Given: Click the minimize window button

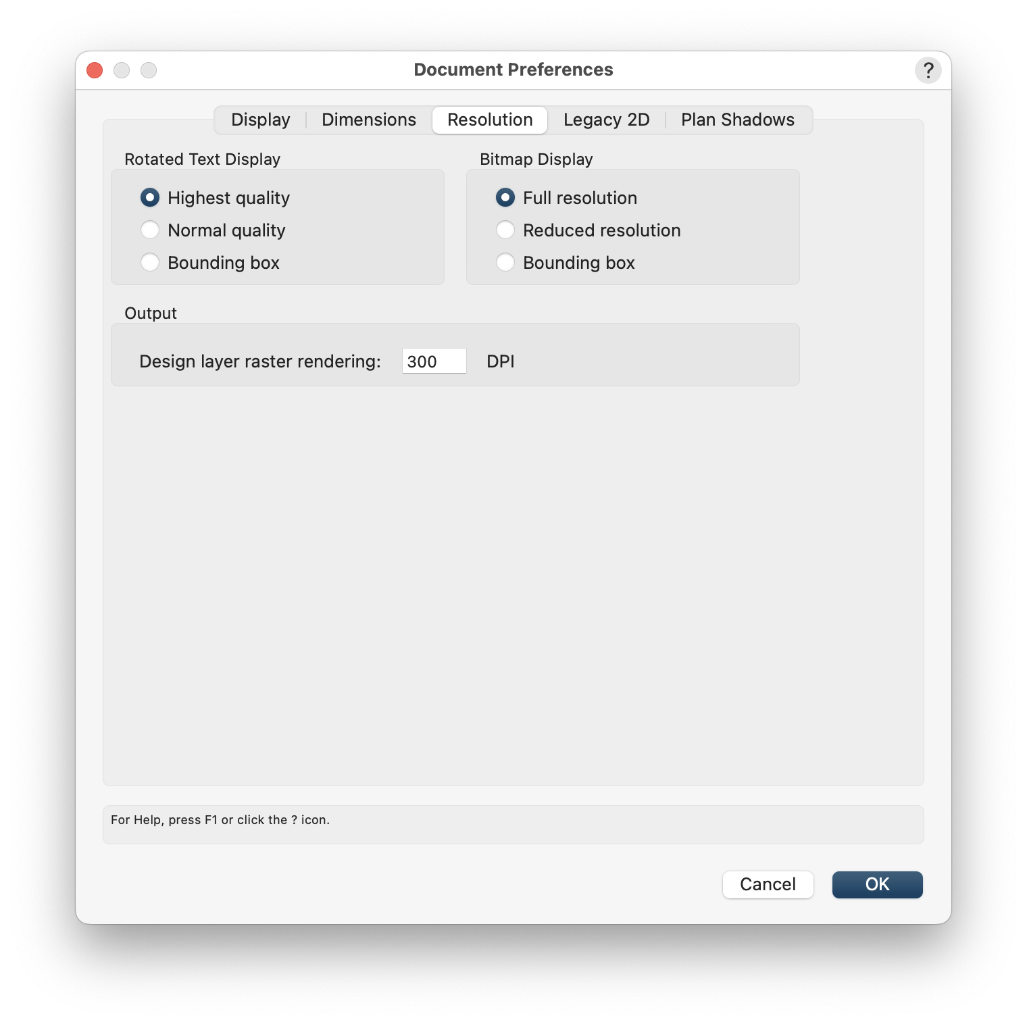Looking at the screenshot, I should click(x=122, y=70).
